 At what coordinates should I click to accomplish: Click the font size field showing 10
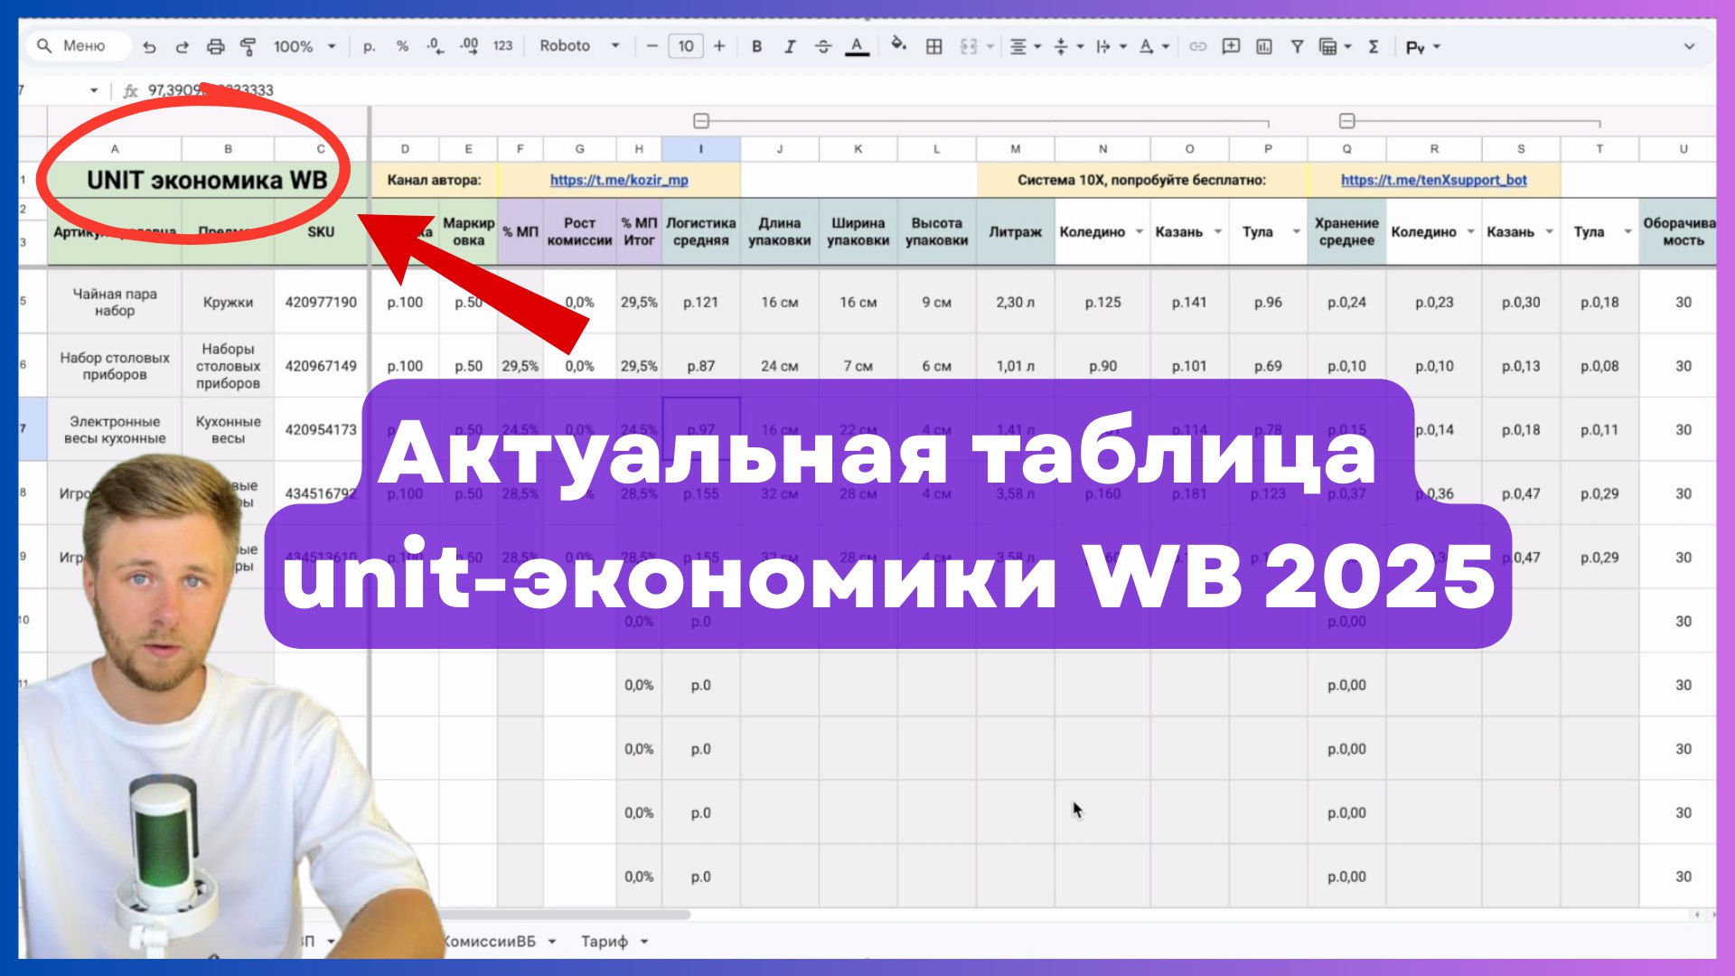pos(686,46)
